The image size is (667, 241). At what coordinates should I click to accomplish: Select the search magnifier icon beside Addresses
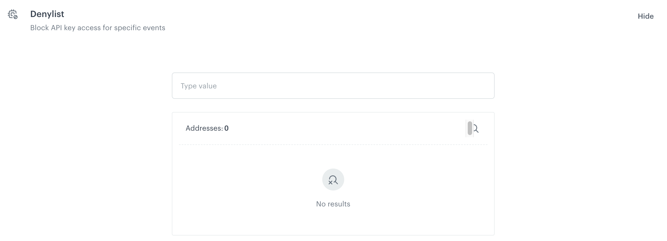[x=475, y=128]
